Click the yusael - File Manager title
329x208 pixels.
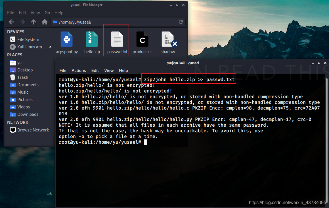(87, 5)
